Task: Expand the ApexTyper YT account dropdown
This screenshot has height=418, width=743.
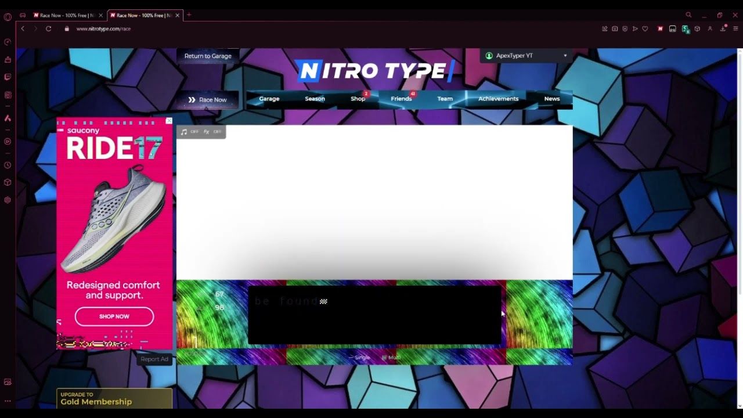Action: [x=526, y=56]
